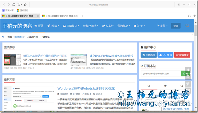Click the address bar showing wangbaiyuan.cn
The height and width of the screenshot is (113, 198).
click(x=98, y=5)
